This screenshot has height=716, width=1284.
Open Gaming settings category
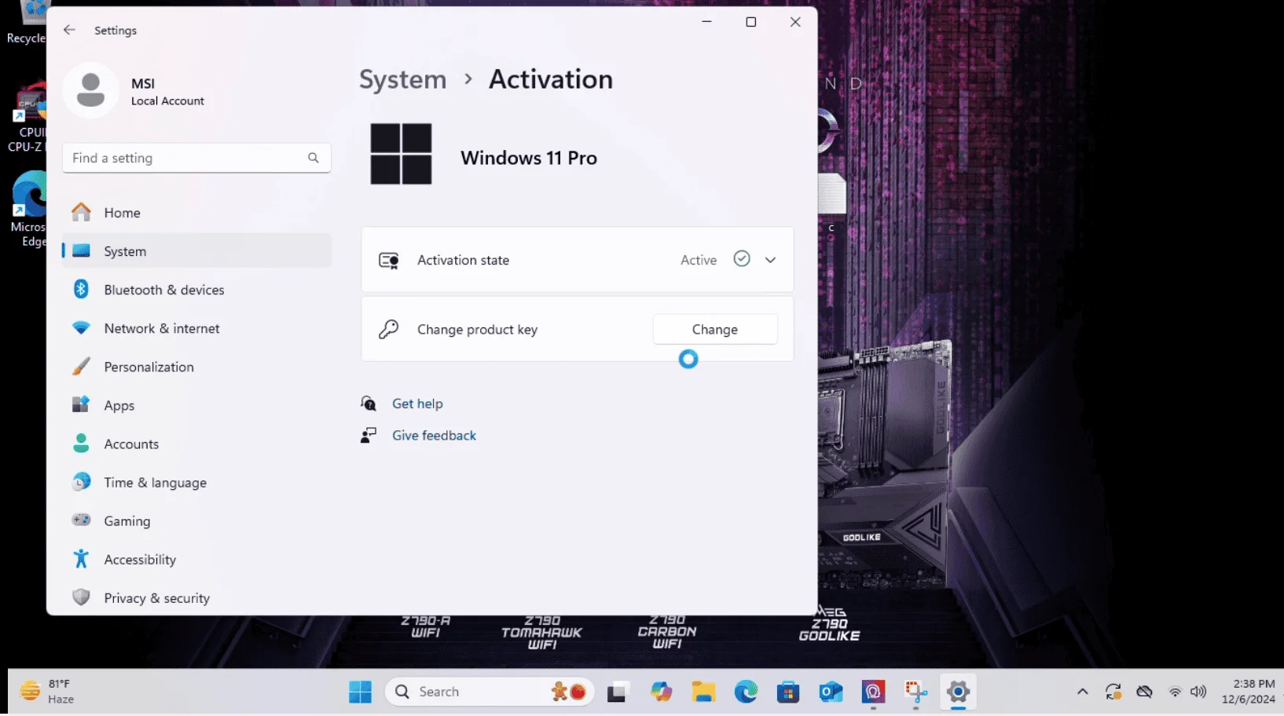tap(196, 521)
